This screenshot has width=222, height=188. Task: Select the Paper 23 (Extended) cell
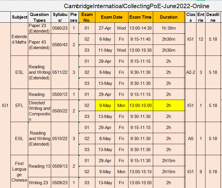click(x=40, y=28)
